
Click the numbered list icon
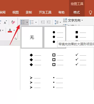click(x=32, y=22)
